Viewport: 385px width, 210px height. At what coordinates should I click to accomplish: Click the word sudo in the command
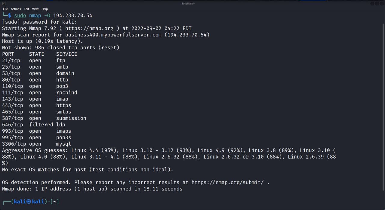(20, 16)
